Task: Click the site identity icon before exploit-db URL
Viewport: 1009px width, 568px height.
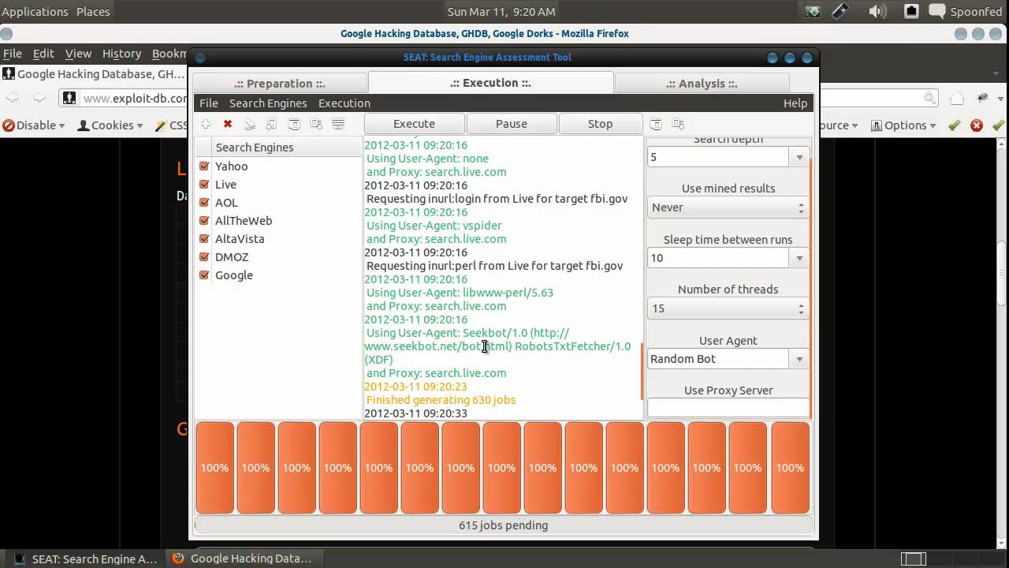Action: pyautogui.click(x=69, y=98)
